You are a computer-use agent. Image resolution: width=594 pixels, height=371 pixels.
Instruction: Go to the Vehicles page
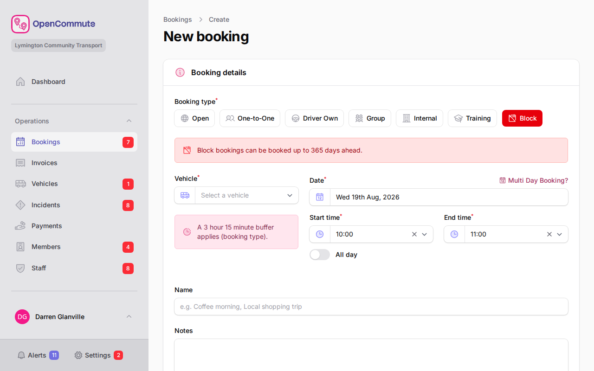click(x=74, y=184)
